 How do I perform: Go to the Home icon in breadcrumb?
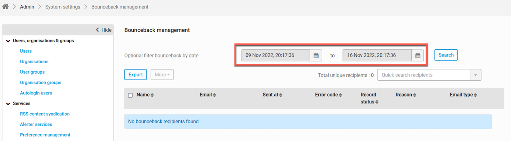(6, 7)
